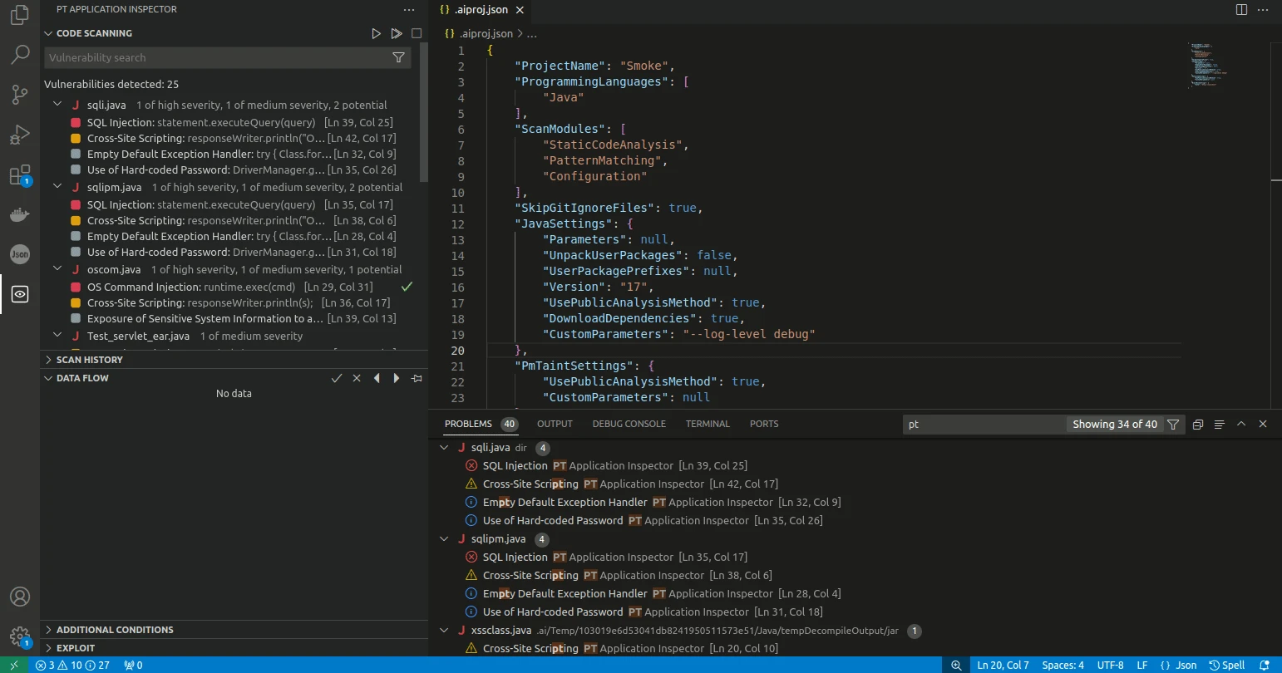The image size is (1282, 673).
Task: Expand the EXPLOIT section
Action: coord(76,647)
